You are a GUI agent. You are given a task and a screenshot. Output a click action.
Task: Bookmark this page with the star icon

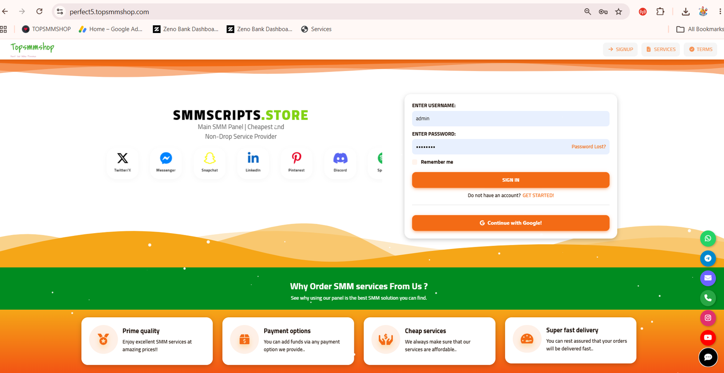619,12
